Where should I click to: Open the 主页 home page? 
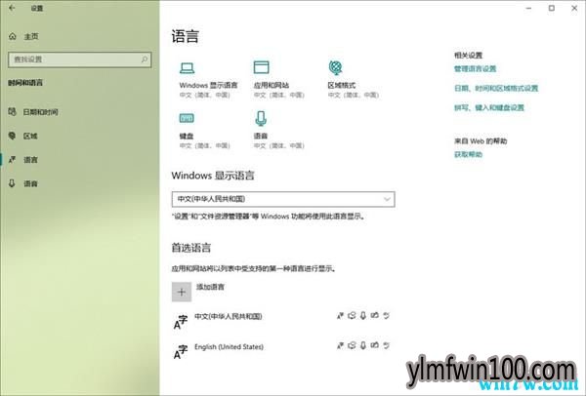pos(31,37)
